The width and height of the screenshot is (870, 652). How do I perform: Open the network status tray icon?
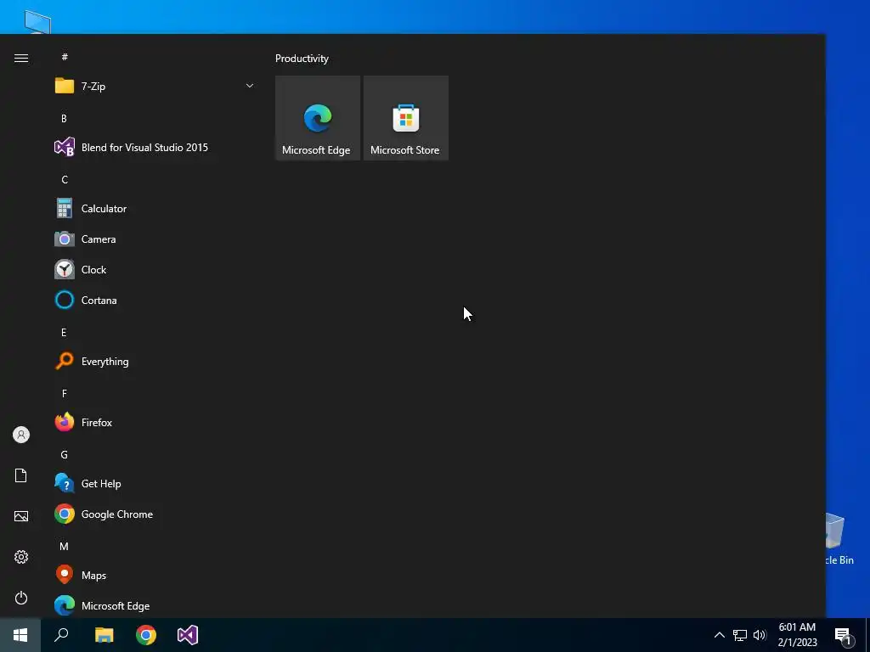click(x=740, y=635)
